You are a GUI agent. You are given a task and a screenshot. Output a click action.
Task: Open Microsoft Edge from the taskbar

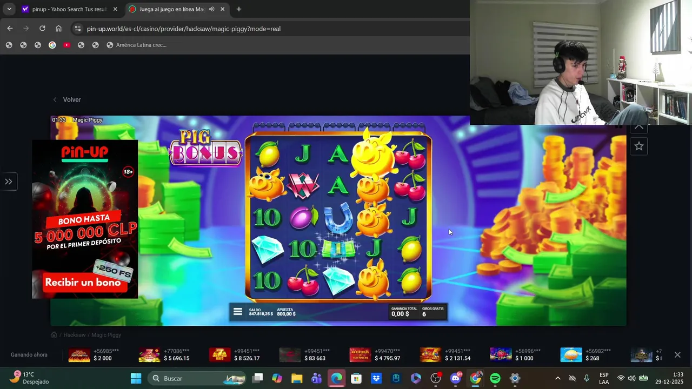[x=336, y=378]
